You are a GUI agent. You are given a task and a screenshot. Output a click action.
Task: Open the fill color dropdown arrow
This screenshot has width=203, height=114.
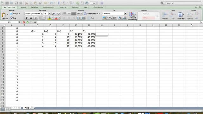point(53,18)
